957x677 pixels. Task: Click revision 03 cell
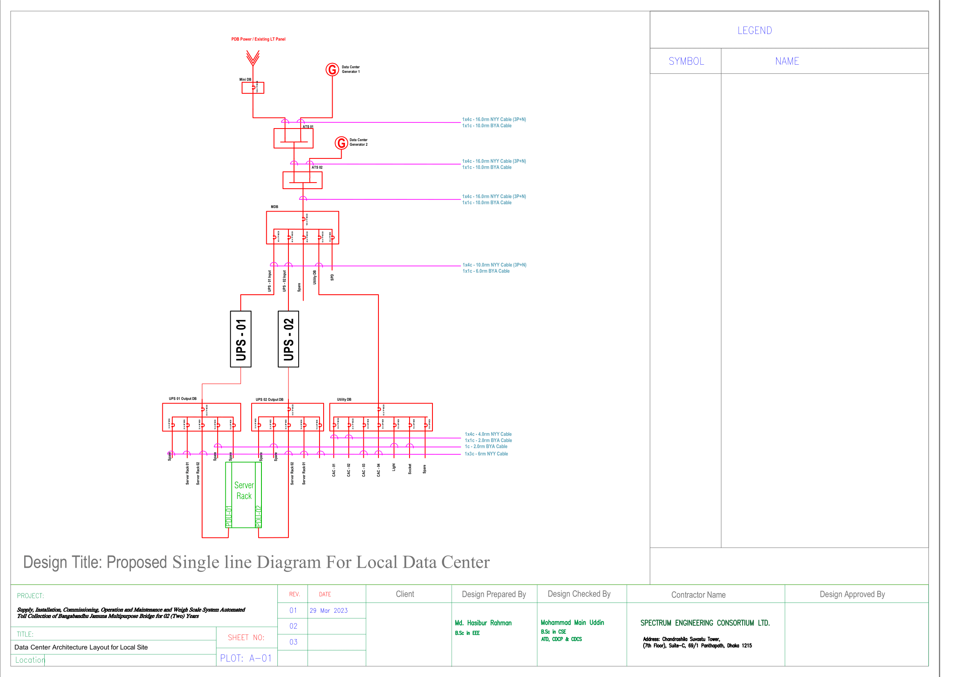pyautogui.click(x=293, y=642)
